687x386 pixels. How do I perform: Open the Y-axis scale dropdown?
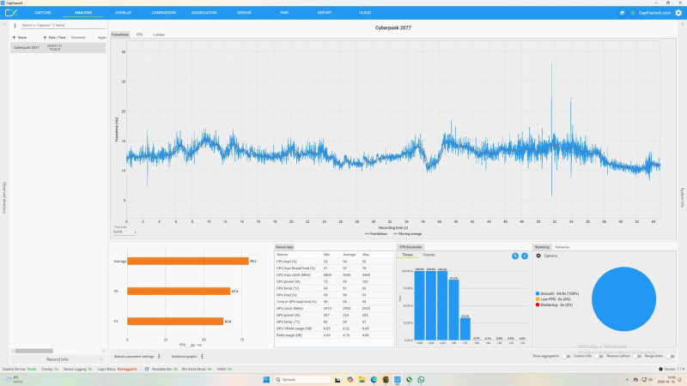pyautogui.click(x=125, y=232)
